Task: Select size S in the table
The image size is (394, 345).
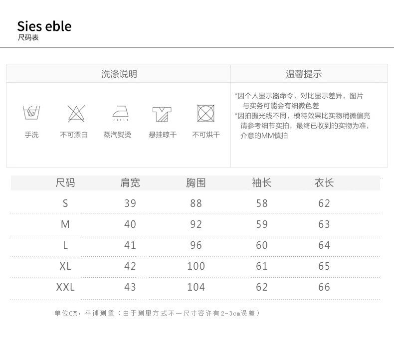Action: [x=65, y=203]
